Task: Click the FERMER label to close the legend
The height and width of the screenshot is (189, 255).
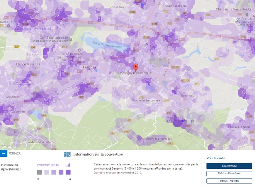Action: (x=14, y=153)
